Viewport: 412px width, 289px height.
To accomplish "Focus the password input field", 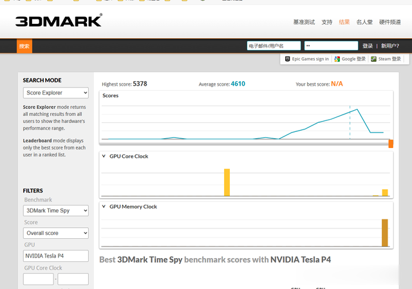I will pos(331,46).
